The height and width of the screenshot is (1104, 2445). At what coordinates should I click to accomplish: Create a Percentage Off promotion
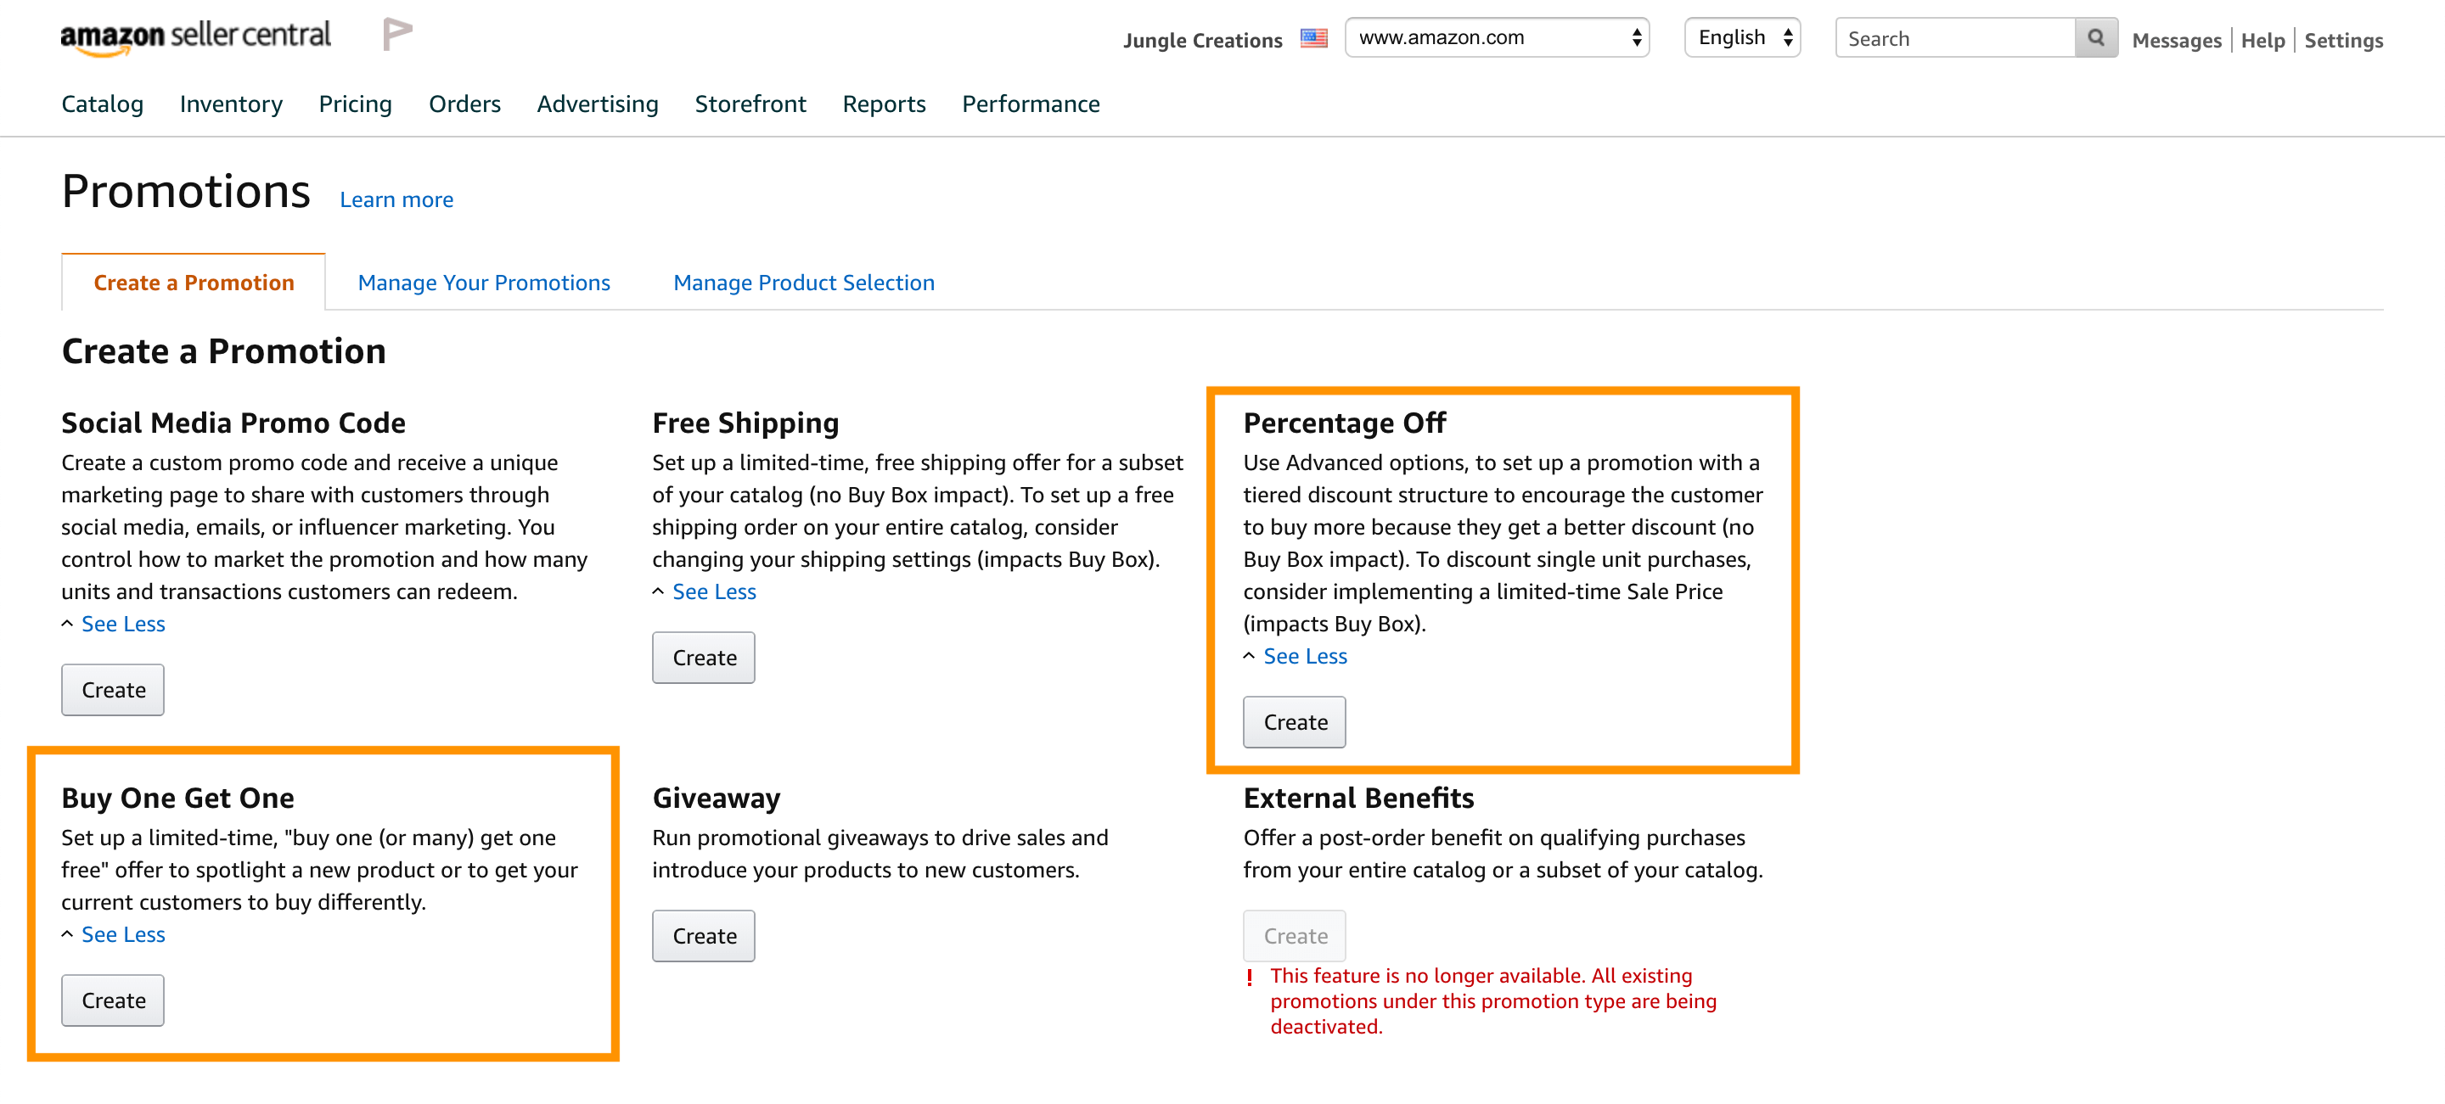[x=1294, y=723]
